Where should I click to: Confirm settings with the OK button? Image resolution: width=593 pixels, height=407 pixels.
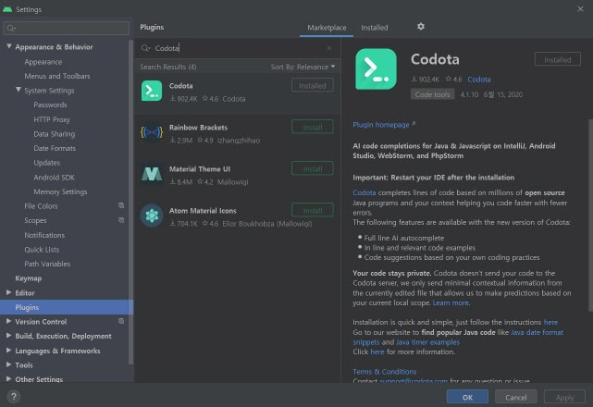click(467, 397)
